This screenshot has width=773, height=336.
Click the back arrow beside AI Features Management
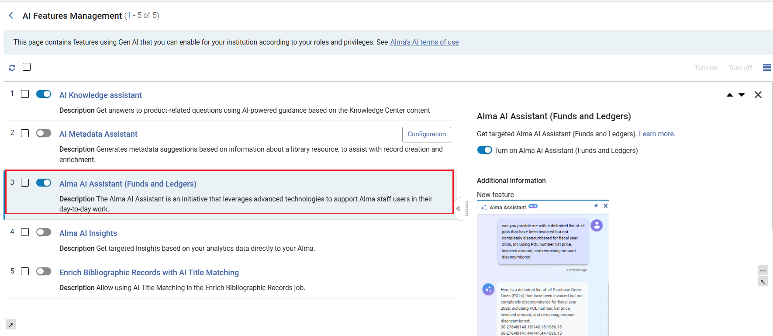click(x=11, y=15)
